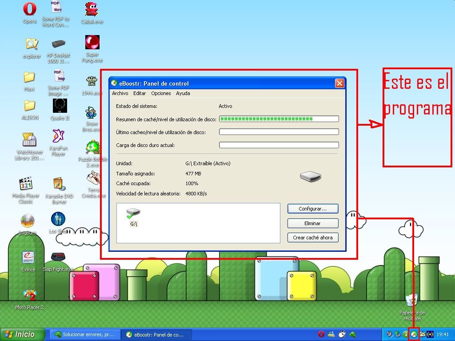Click the '100%' caché ocupada value
The width and height of the screenshot is (455, 341).
[x=192, y=183]
